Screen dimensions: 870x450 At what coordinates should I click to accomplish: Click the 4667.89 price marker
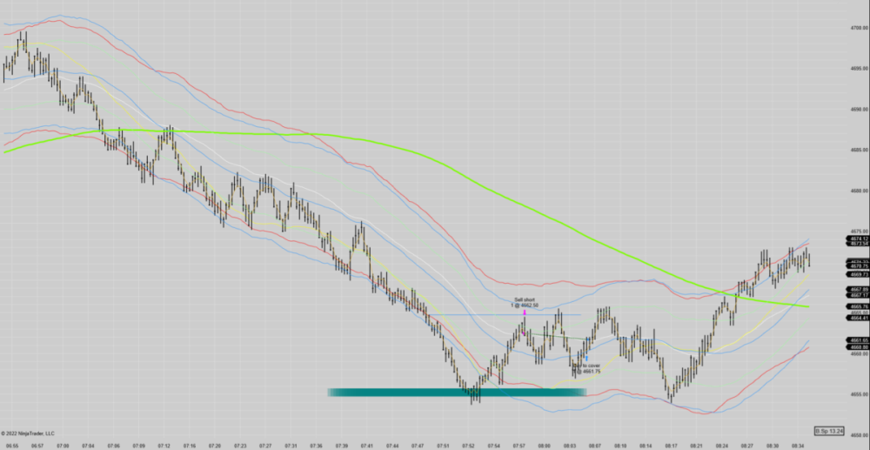point(857,289)
